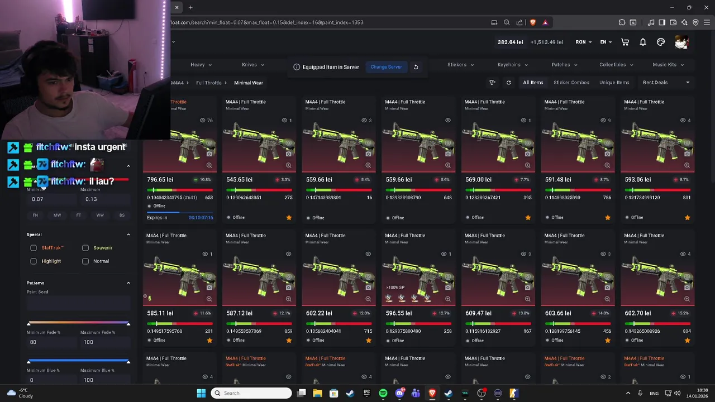Open the Collectibles category menu
715x402 pixels.
(616, 65)
